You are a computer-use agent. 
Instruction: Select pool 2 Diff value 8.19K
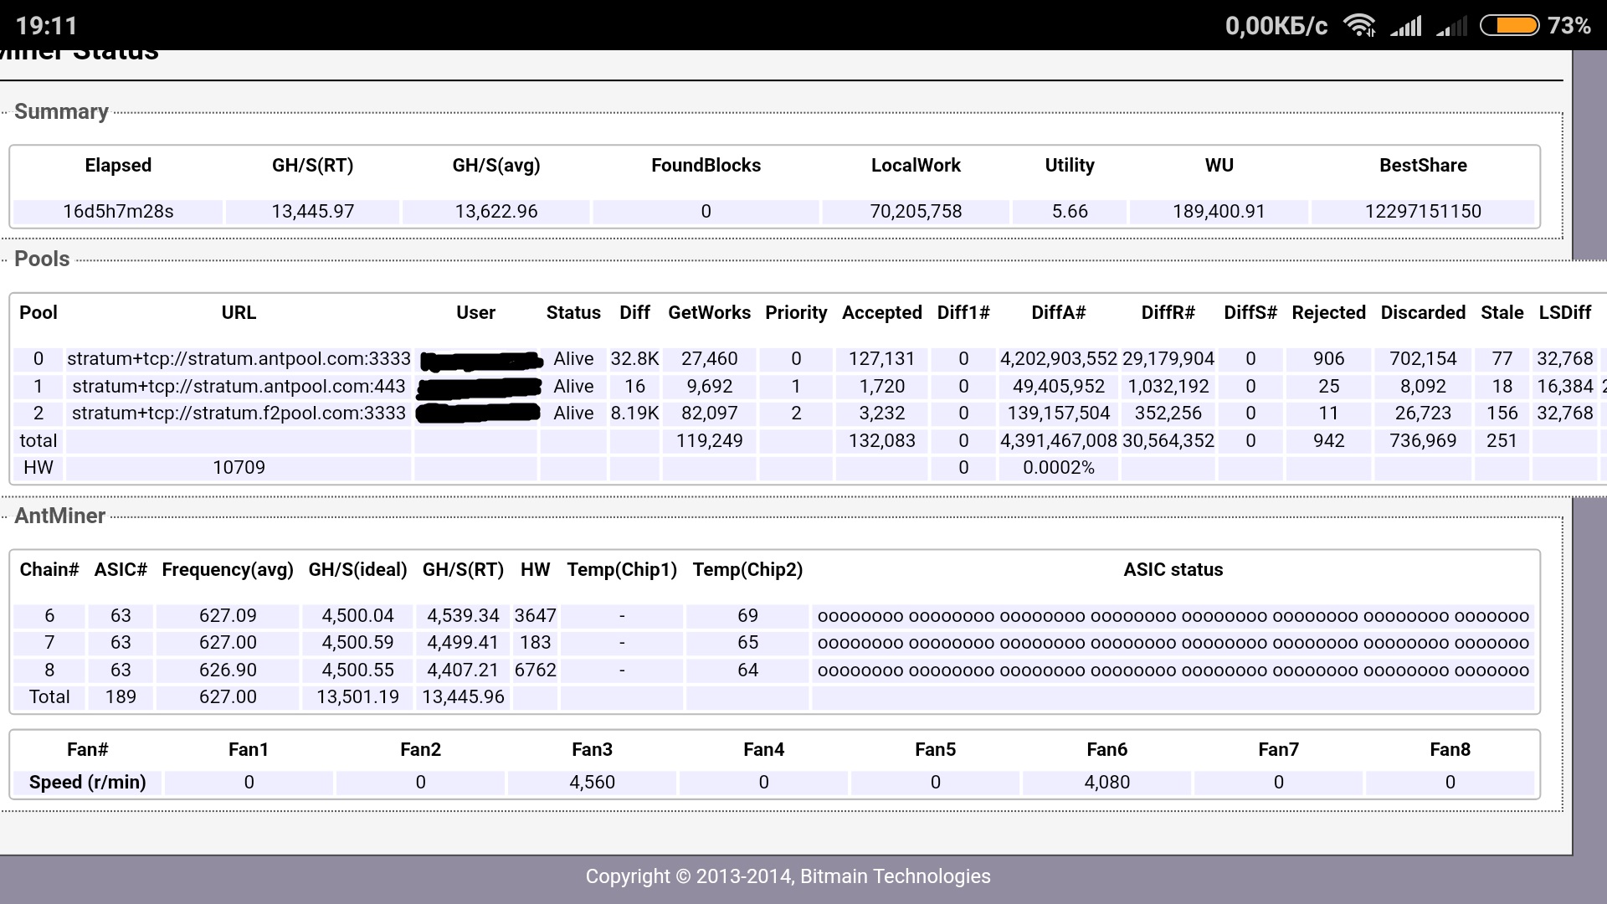(x=634, y=413)
